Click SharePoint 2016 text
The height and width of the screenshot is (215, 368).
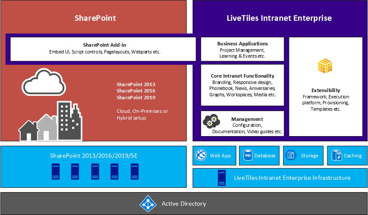[136, 90]
